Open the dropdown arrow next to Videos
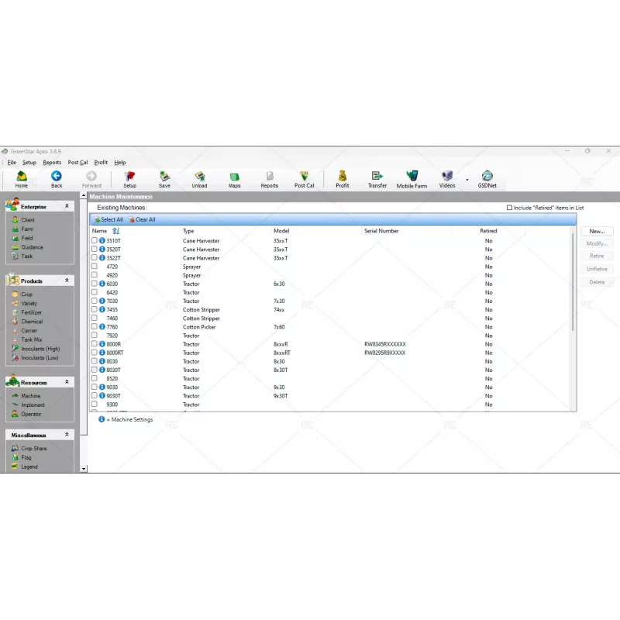Screen dimensions: 620x620 point(467,180)
